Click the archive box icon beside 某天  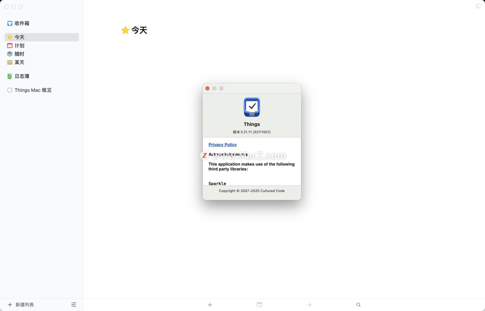(10, 62)
